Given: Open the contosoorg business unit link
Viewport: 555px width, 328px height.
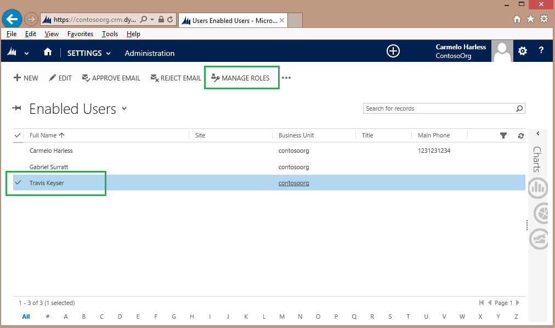Looking at the screenshot, I should click(x=293, y=183).
